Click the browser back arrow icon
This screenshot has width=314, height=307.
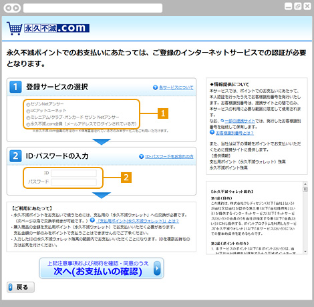click(x=9, y=8)
